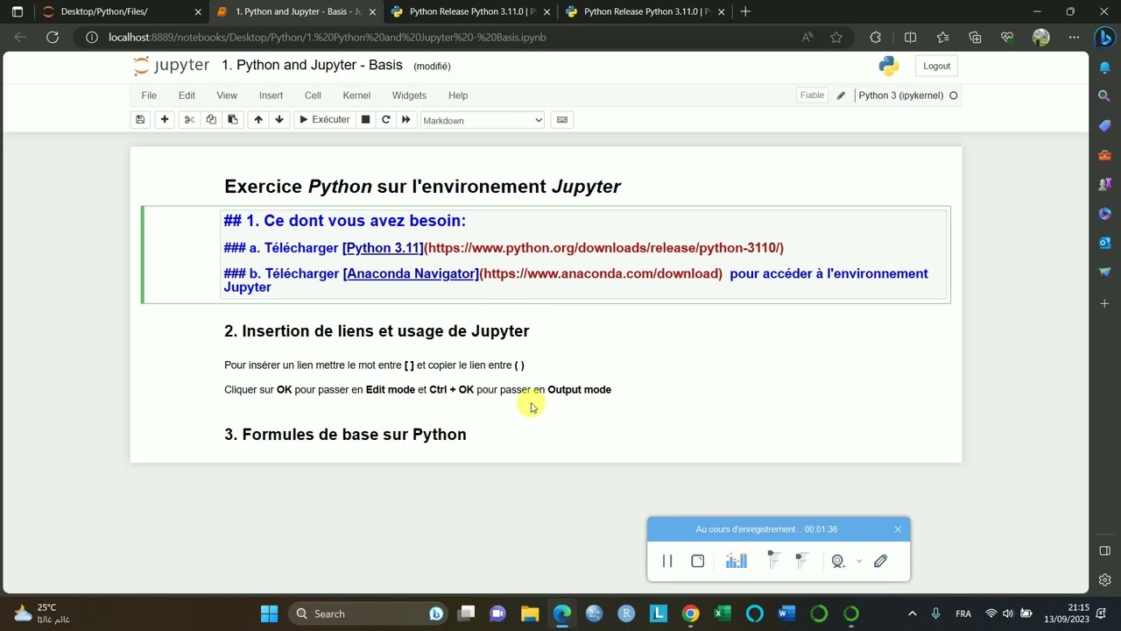
Task: Close the recording toolbar with the X
Action: pyautogui.click(x=898, y=529)
